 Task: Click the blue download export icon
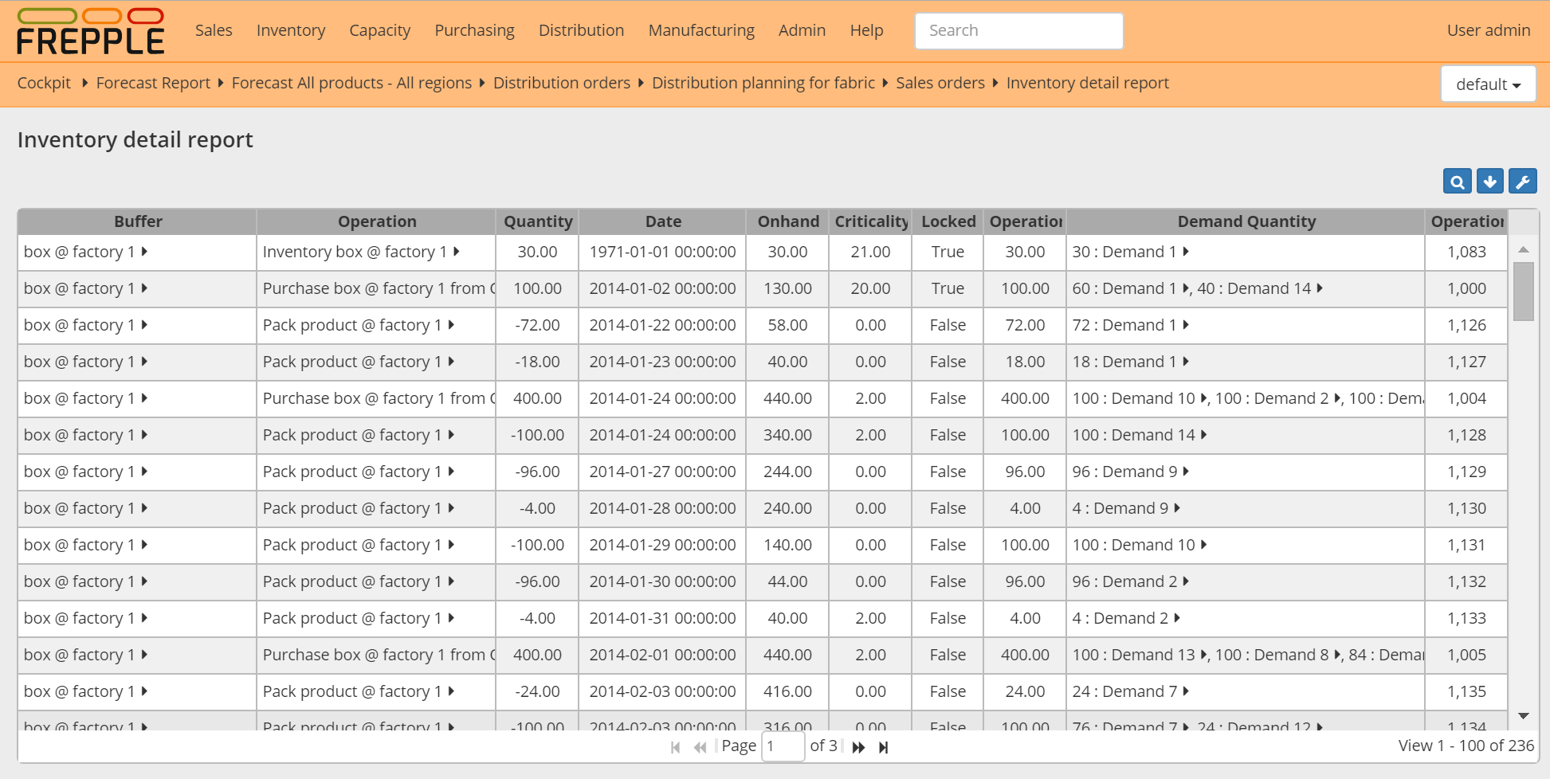[x=1489, y=182]
